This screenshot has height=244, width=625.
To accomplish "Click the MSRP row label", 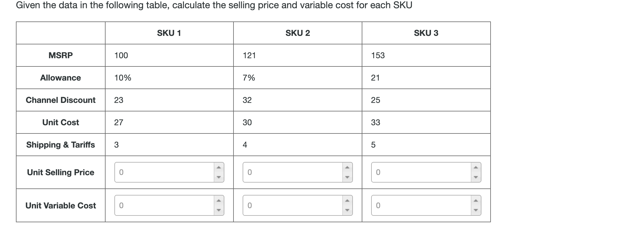I will [60, 55].
